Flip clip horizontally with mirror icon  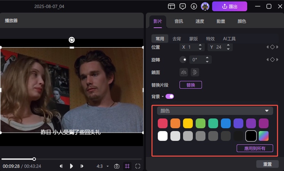(x=183, y=72)
